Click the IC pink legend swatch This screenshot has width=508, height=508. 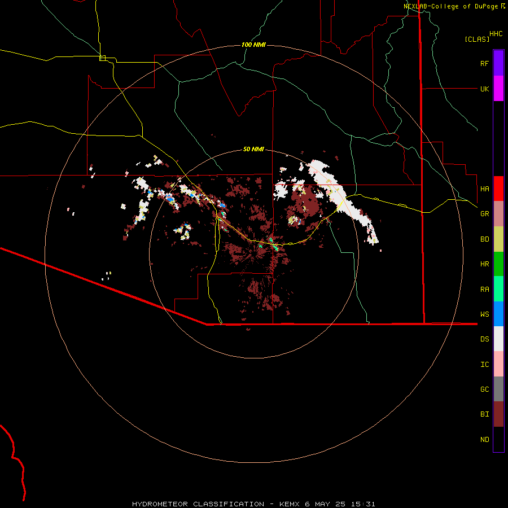point(498,364)
